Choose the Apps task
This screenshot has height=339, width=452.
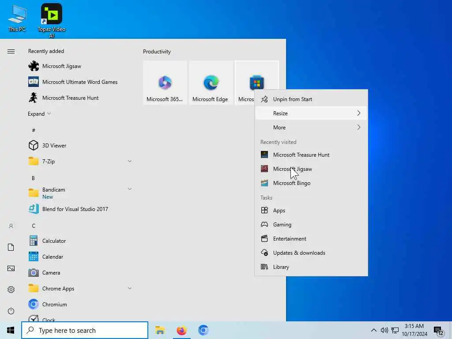tap(311, 211)
